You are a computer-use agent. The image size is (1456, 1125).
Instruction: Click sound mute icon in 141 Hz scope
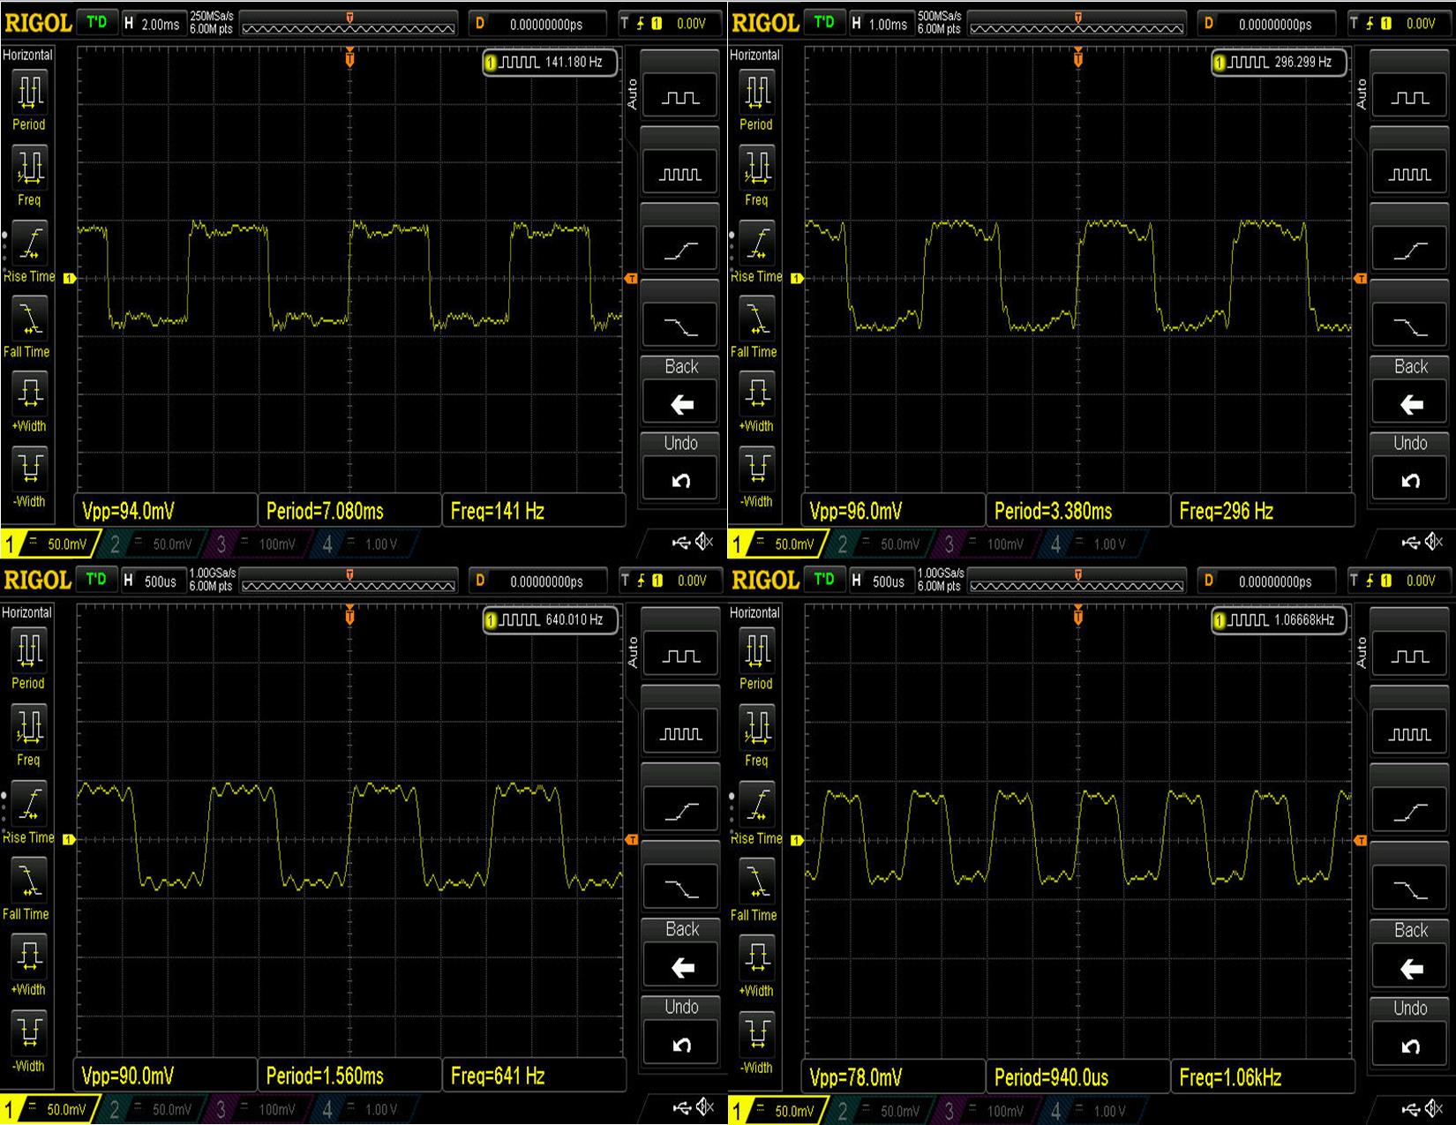[x=704, y=542]
